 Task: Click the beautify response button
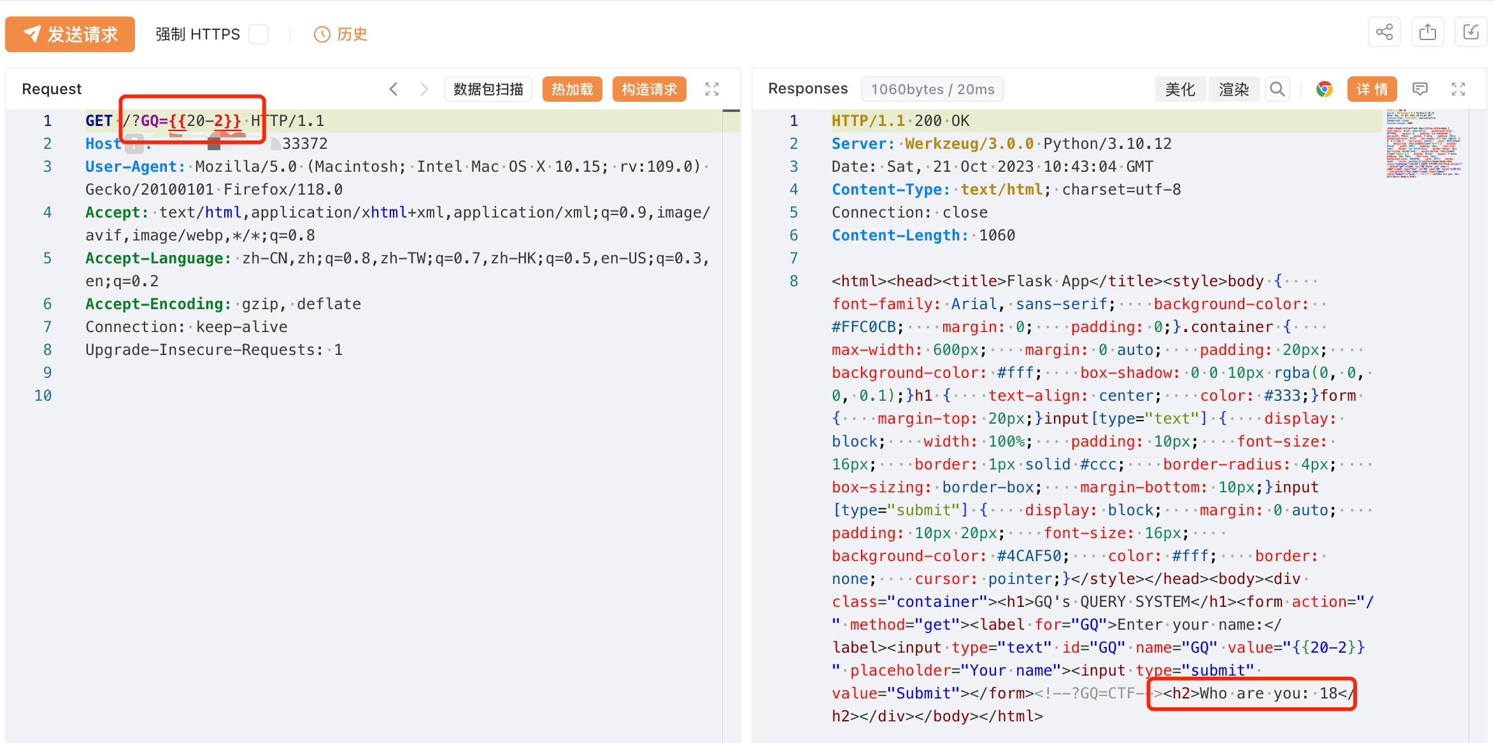[1179, 90]
